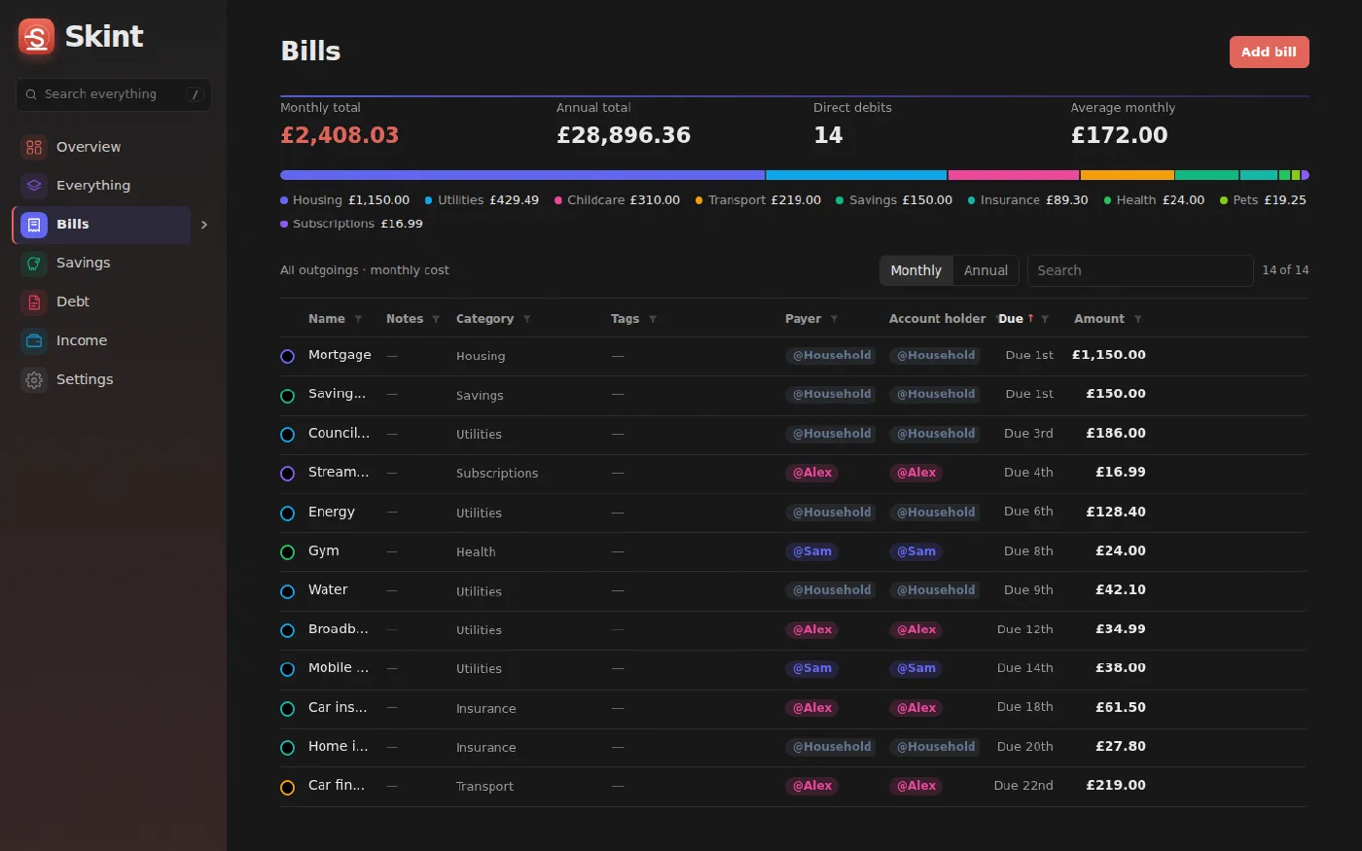This screenshot has height=851, width=1362.
Task: Click the Payer column filter icon
Action: [x=834, y=319]
